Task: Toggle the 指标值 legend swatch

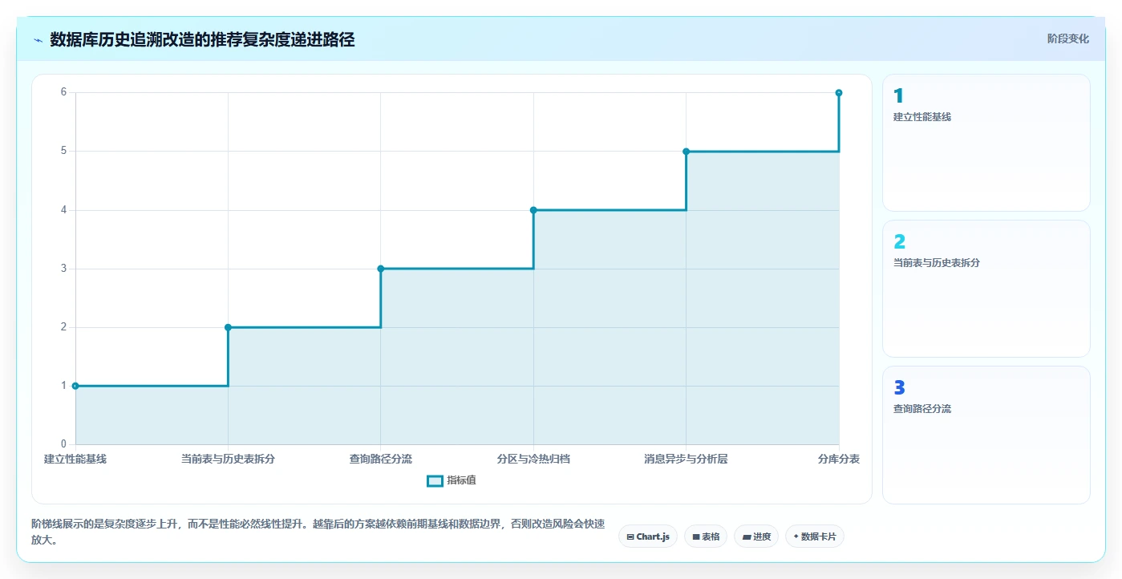Action: click(435, 480)
